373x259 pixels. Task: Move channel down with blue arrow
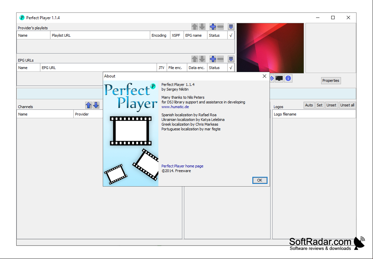click(96, 105)
